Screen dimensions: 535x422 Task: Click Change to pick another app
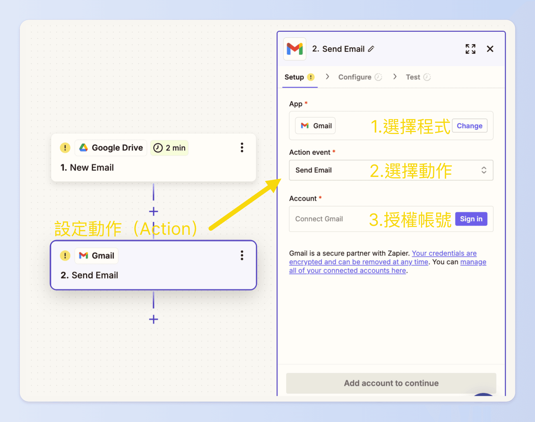(x=469, y=126)
